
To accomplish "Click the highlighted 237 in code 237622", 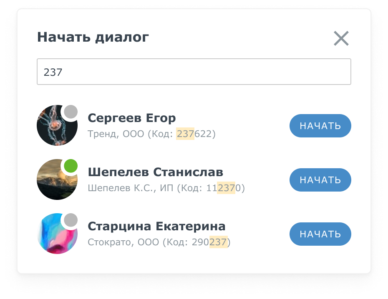I will pos(185,134).
